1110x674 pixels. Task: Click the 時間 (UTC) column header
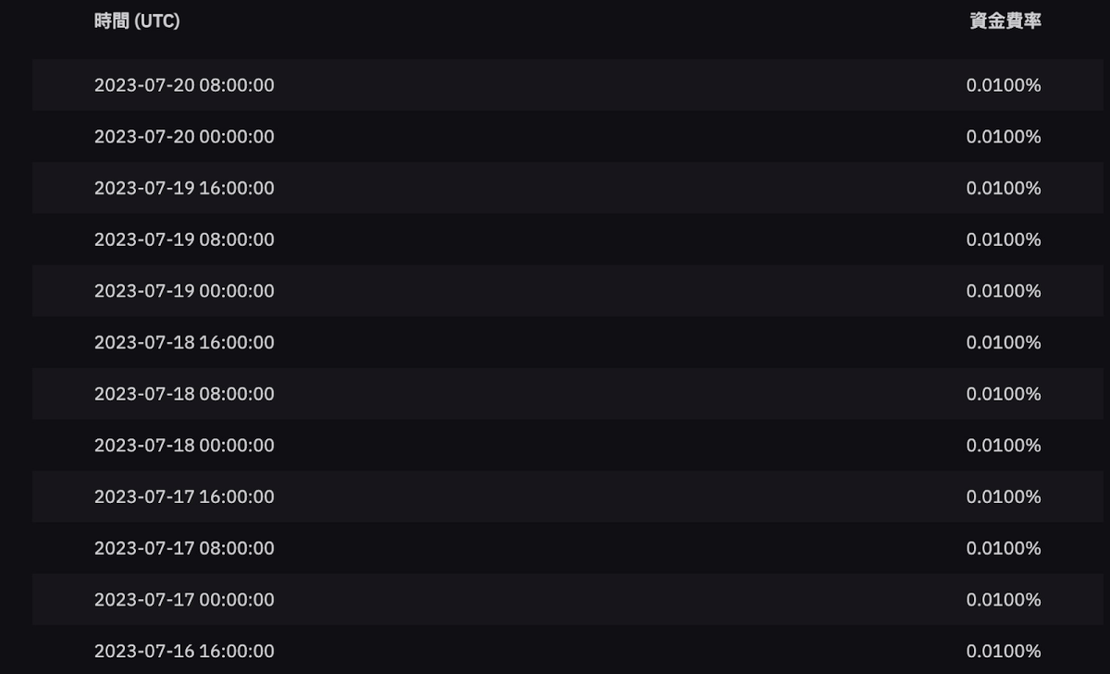[137, 21]
